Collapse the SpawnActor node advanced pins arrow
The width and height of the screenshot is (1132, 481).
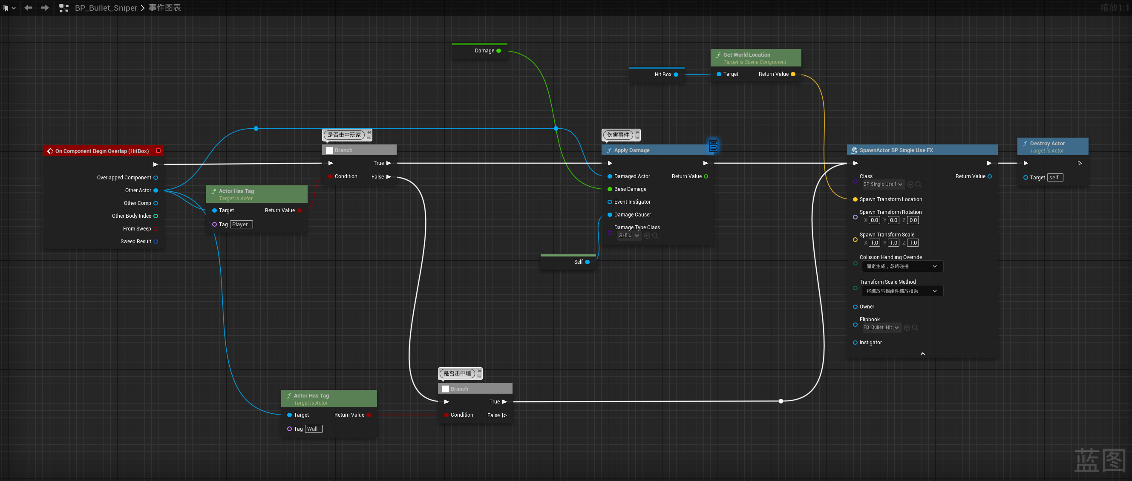tap(922, 354)
